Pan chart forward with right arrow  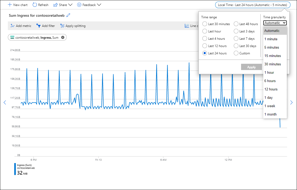point(292,102)
